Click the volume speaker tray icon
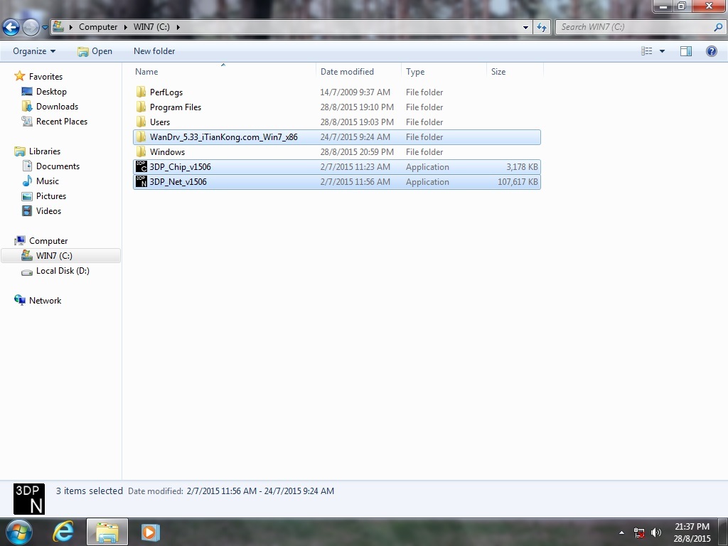The height and width of the screenshot is (546, 728). click(656, 532)
